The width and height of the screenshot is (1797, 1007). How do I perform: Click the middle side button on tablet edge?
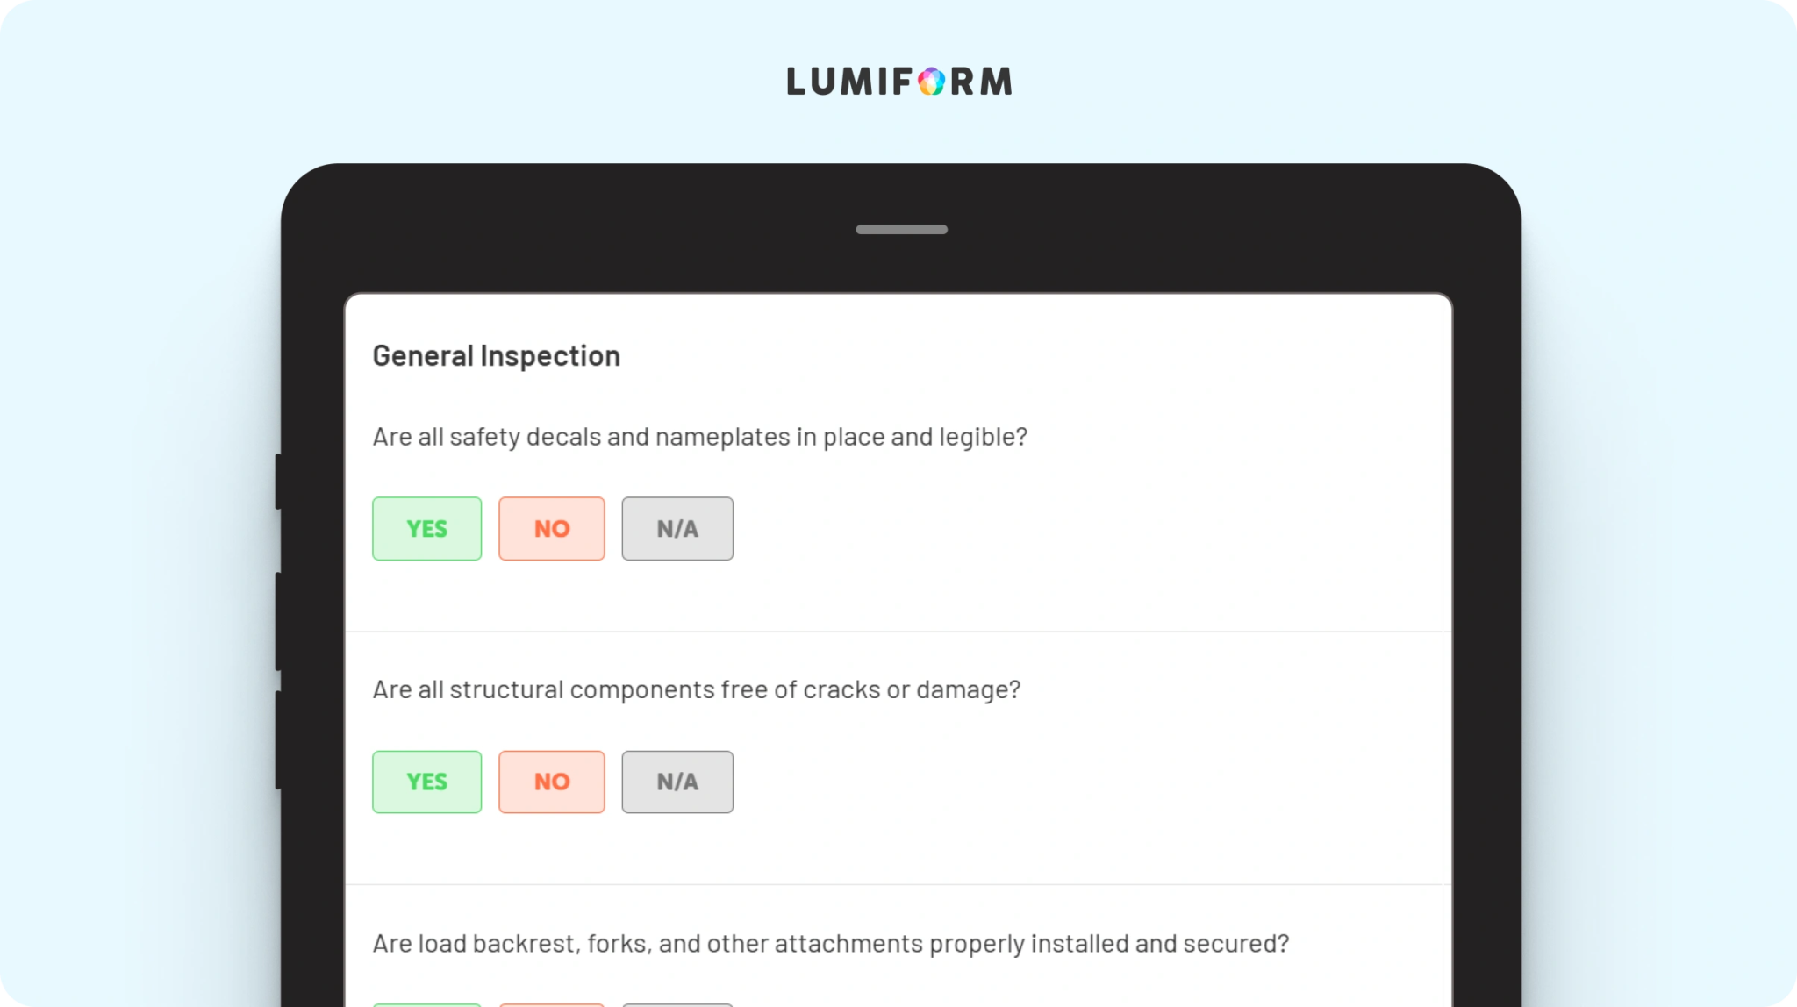[278, 622]
